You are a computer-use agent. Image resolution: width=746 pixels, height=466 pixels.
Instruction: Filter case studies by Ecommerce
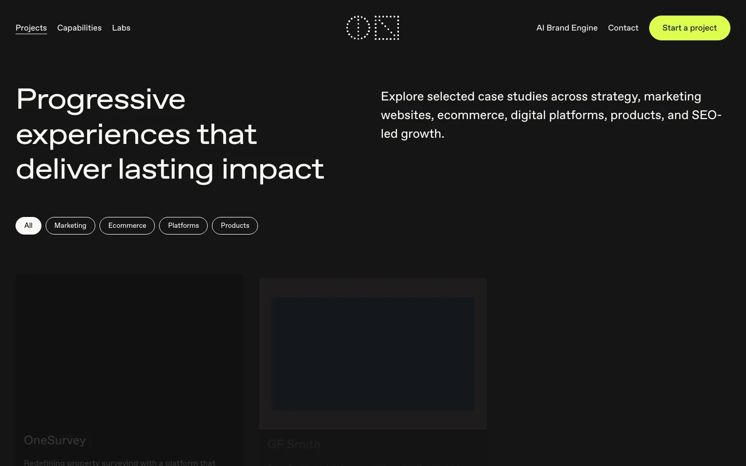(127, 226)
